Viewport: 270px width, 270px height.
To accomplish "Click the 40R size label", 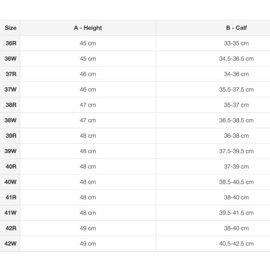I will pos(11,167).
